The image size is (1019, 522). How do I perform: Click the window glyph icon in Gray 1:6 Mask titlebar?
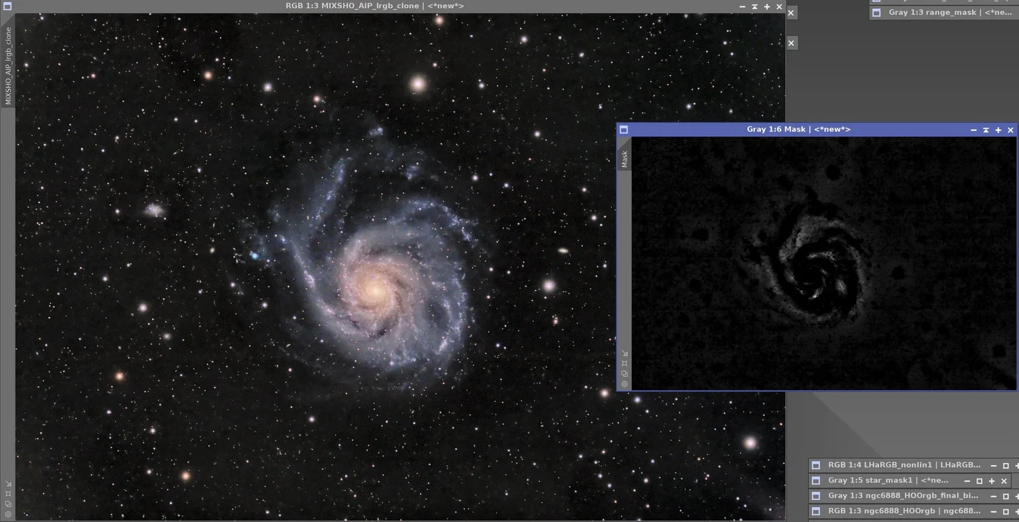(x=624, y=129)
